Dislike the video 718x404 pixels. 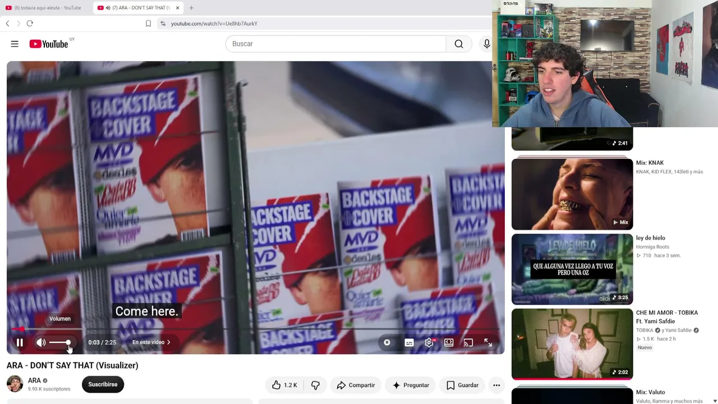[315, 385]
